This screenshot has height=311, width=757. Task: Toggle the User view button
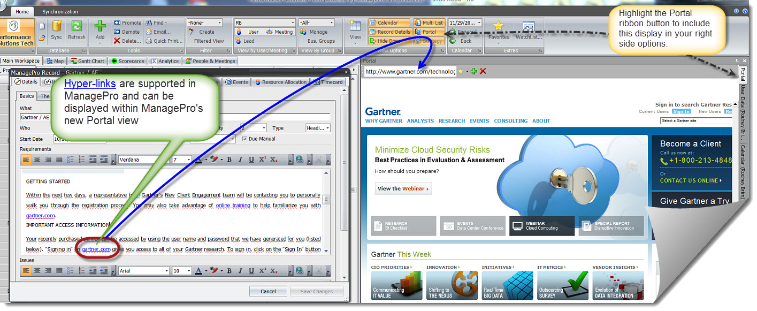click(x=249, y=32)
